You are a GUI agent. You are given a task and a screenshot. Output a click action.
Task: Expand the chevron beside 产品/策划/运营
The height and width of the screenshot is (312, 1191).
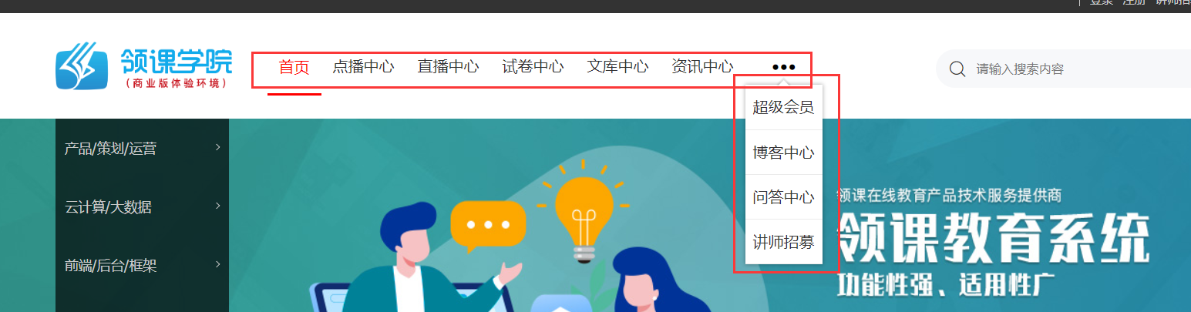click(x=218, y=146)
